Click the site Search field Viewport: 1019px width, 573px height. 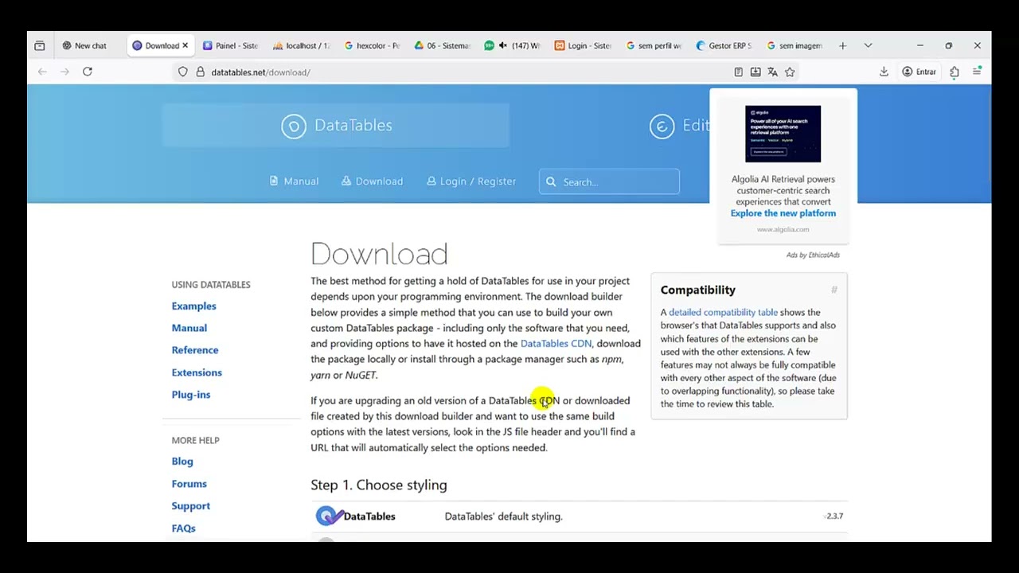pos(609,182)
